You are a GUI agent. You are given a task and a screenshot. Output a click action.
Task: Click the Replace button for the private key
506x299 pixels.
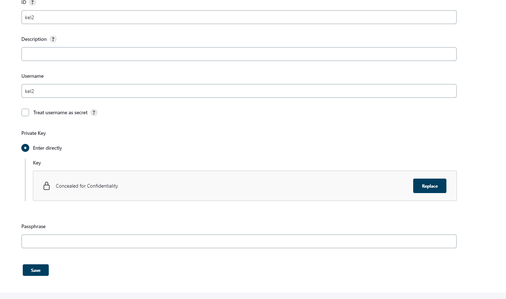point(429,185)
